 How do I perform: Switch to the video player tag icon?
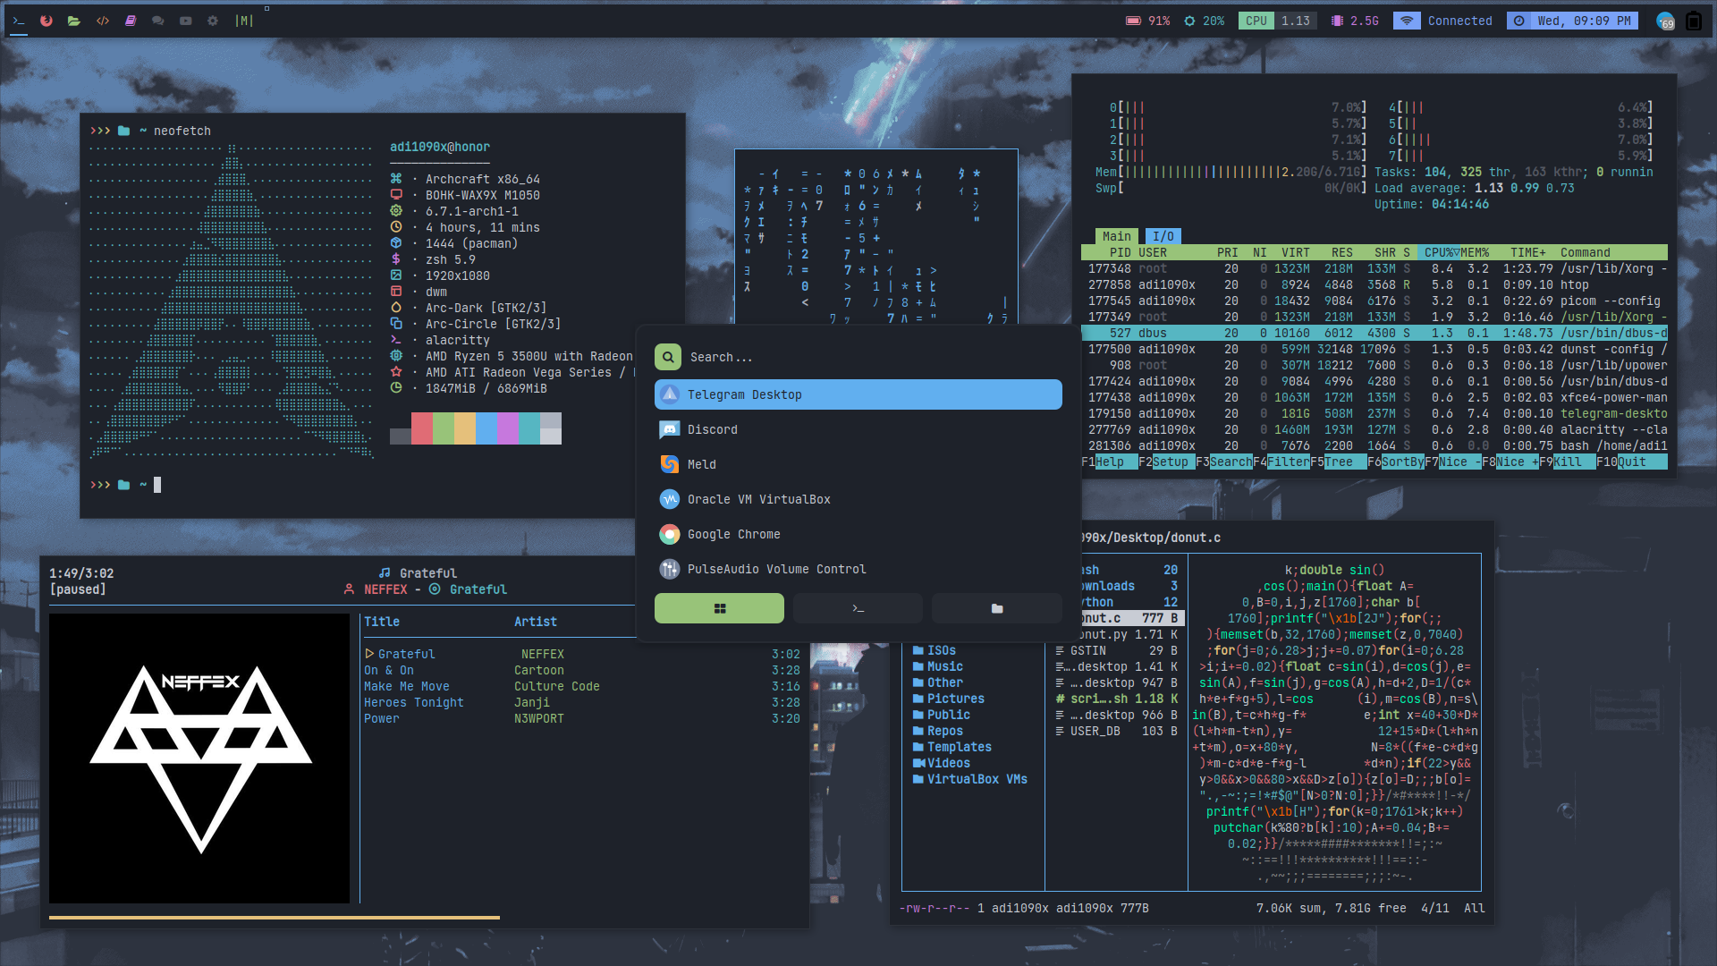(x=186, y=21)
